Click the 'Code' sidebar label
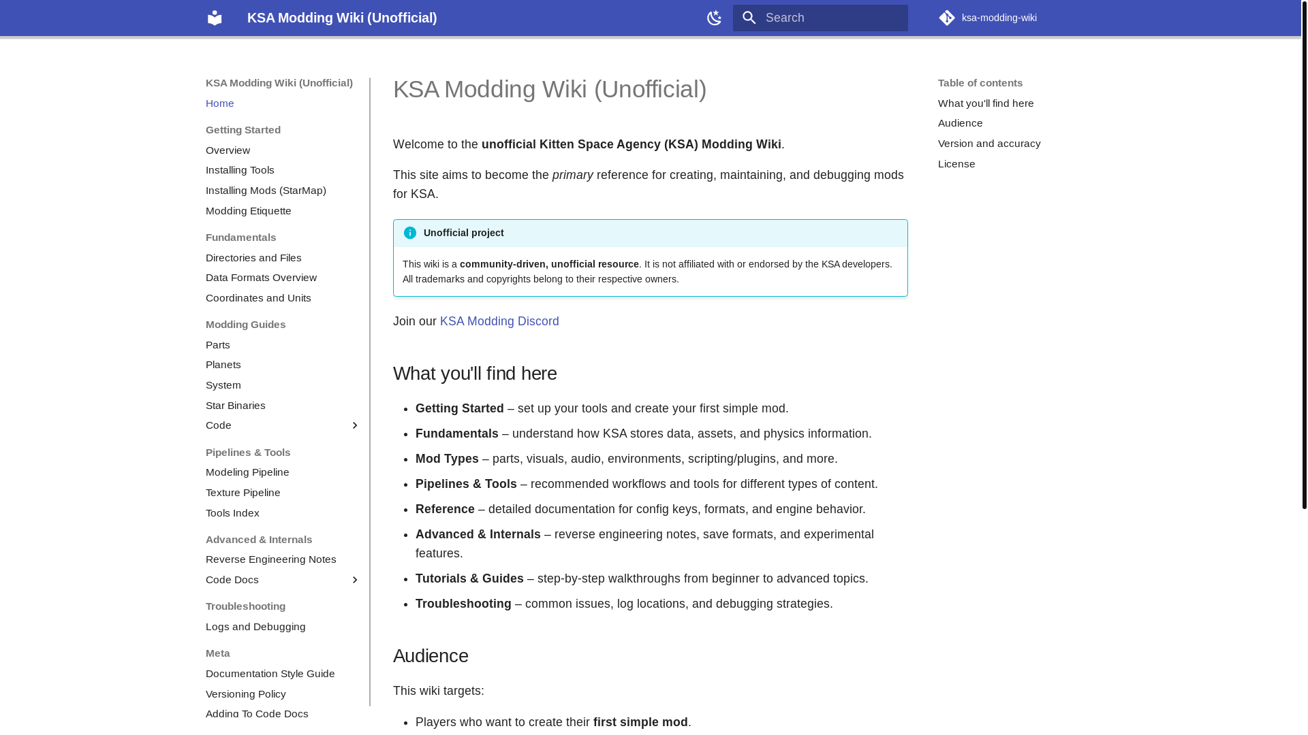1308x735 pixels. [x=219, y=425]
